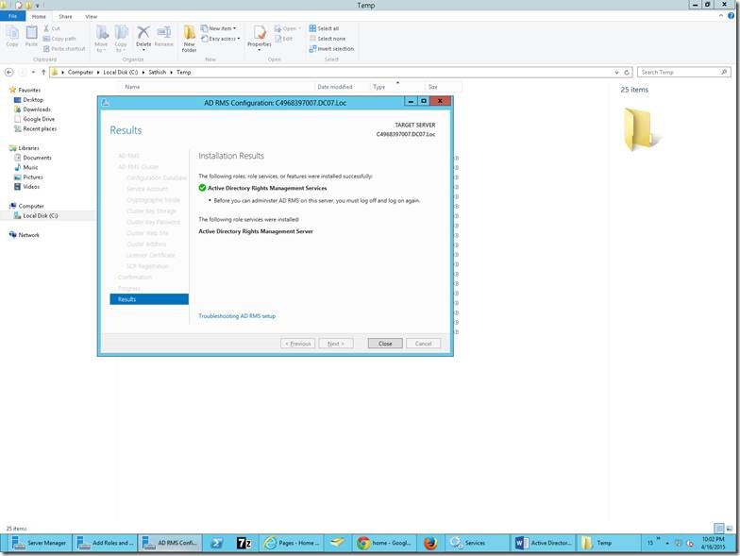Click Copy path in the Clipboard group
740x556 pixels.
tap(59, 39)
